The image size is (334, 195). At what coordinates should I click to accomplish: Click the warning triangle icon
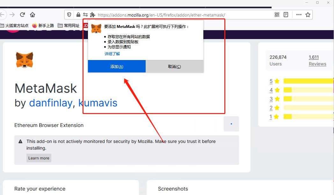(x=20, y=141)
